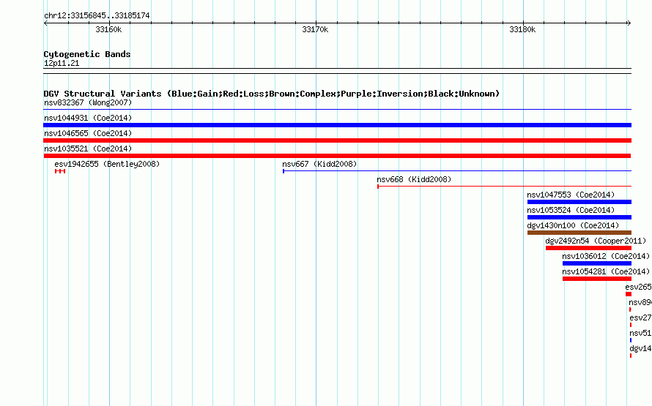
Task: Click the truncated dgv14 variant label
Action: pyautogui.click(x=640, y=348)
